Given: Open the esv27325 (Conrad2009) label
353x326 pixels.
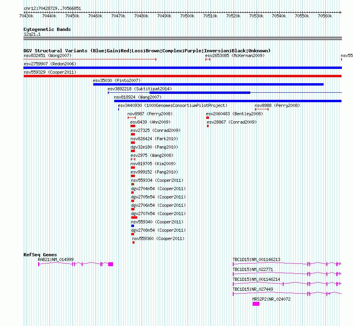Looking at the screenshot, I should [x=155, y=130].
